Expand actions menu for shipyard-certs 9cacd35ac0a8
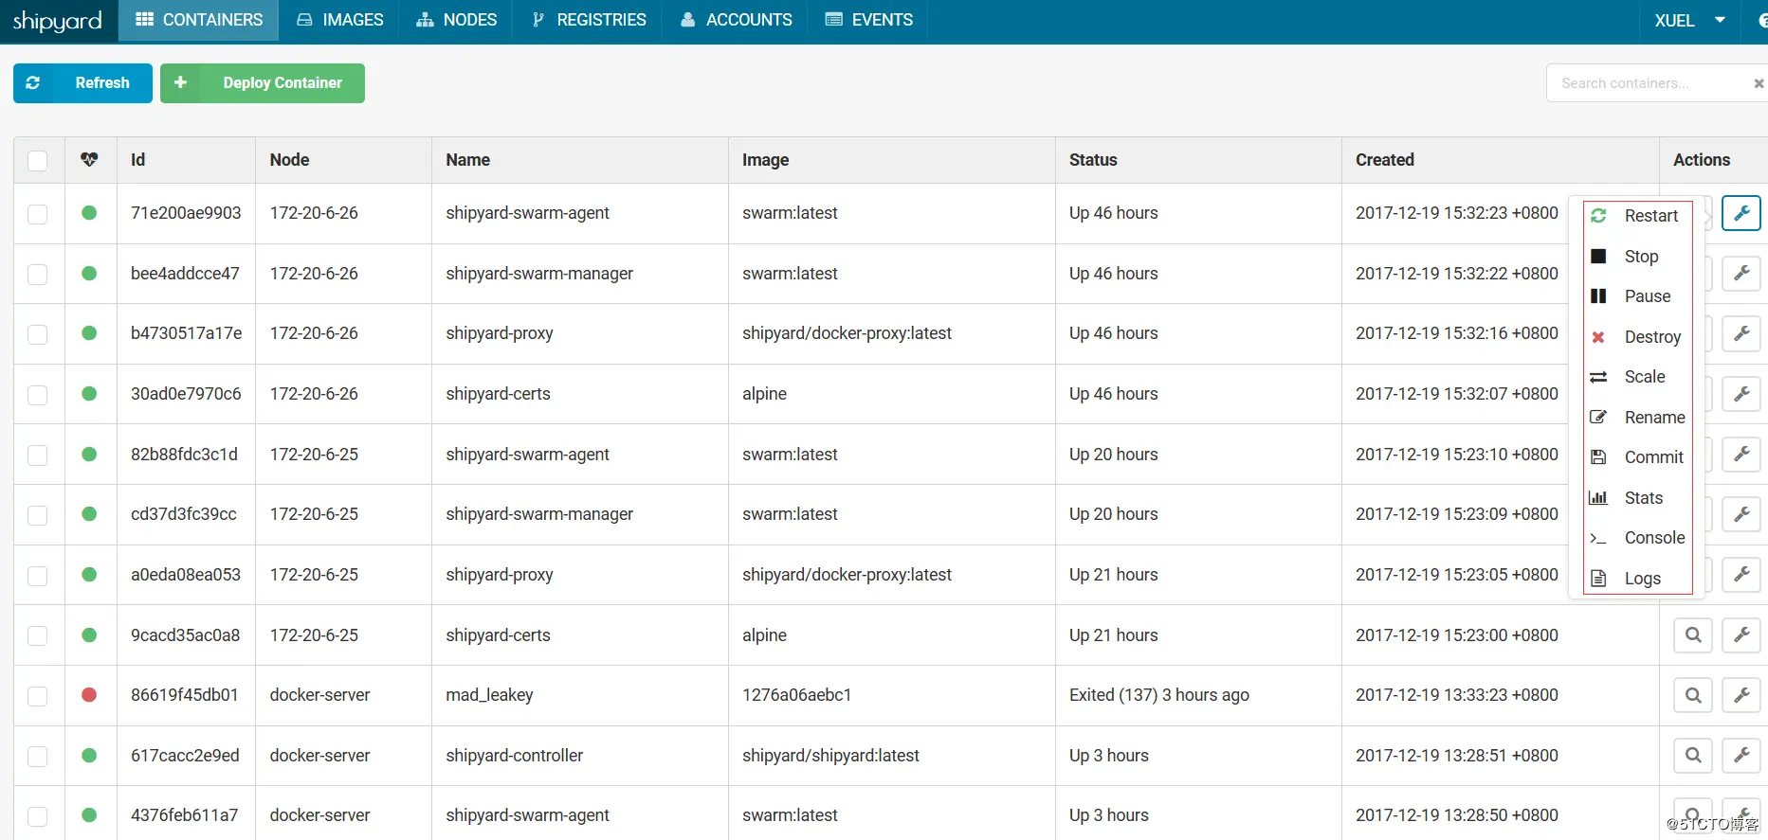 (1741, 634)
